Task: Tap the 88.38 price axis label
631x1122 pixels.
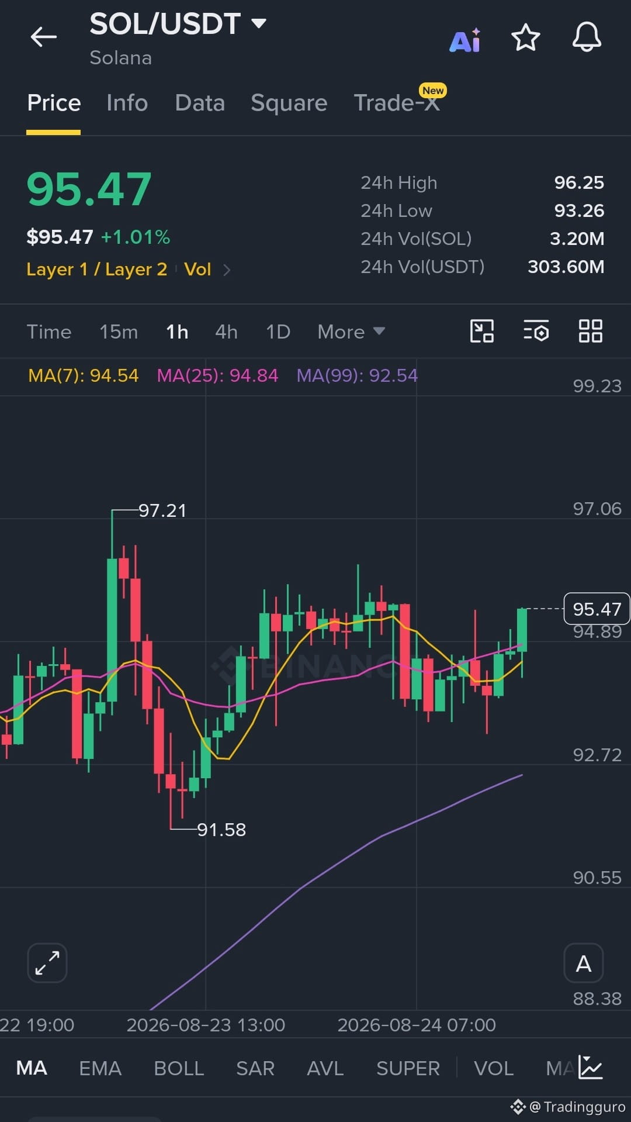Action: click(597, 999)
